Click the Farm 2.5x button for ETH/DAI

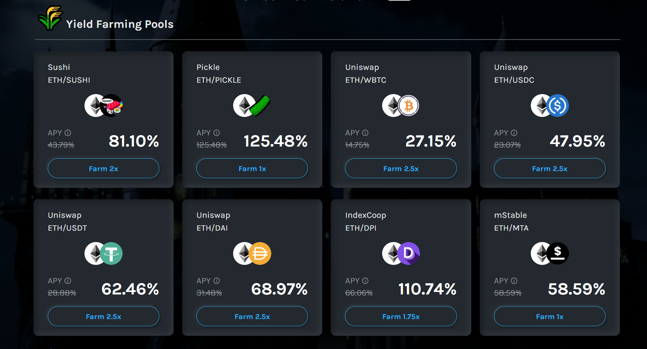pyautogui.click(x=252, y=316)
